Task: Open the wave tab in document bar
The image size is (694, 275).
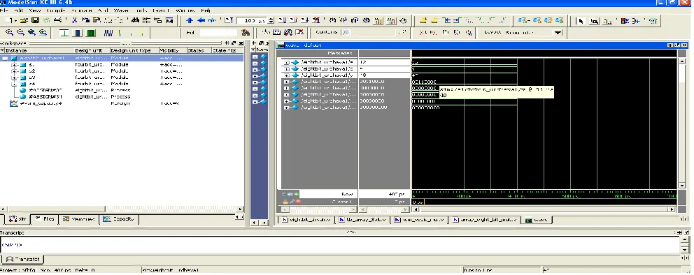Action: coord(537,219)
